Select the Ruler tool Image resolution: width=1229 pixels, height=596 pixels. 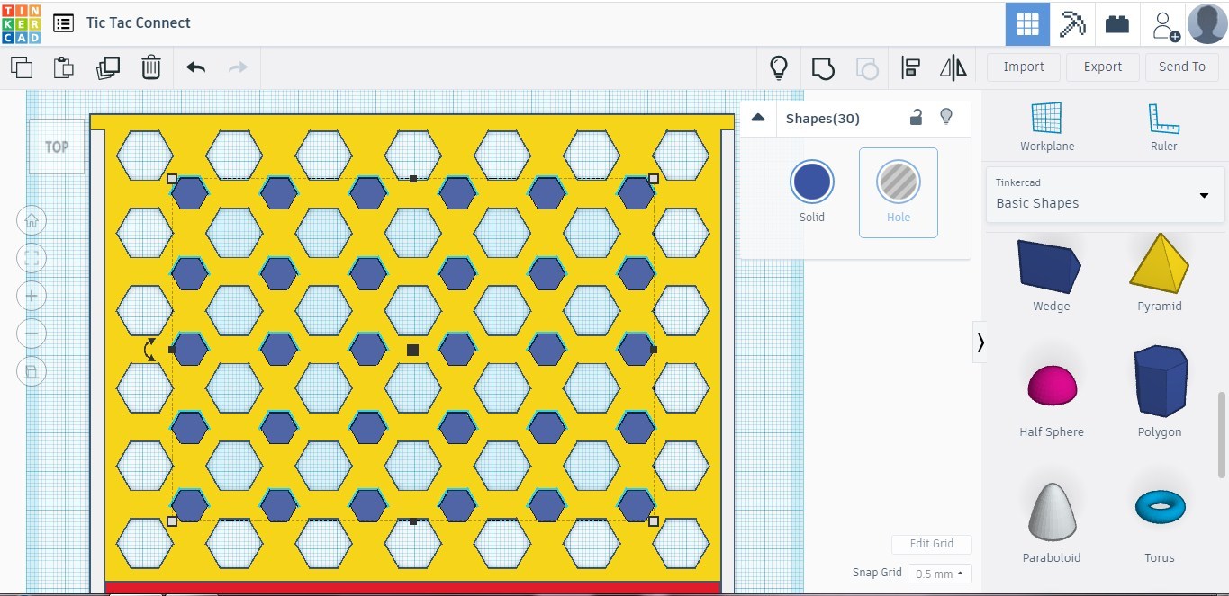point(1163,127)
